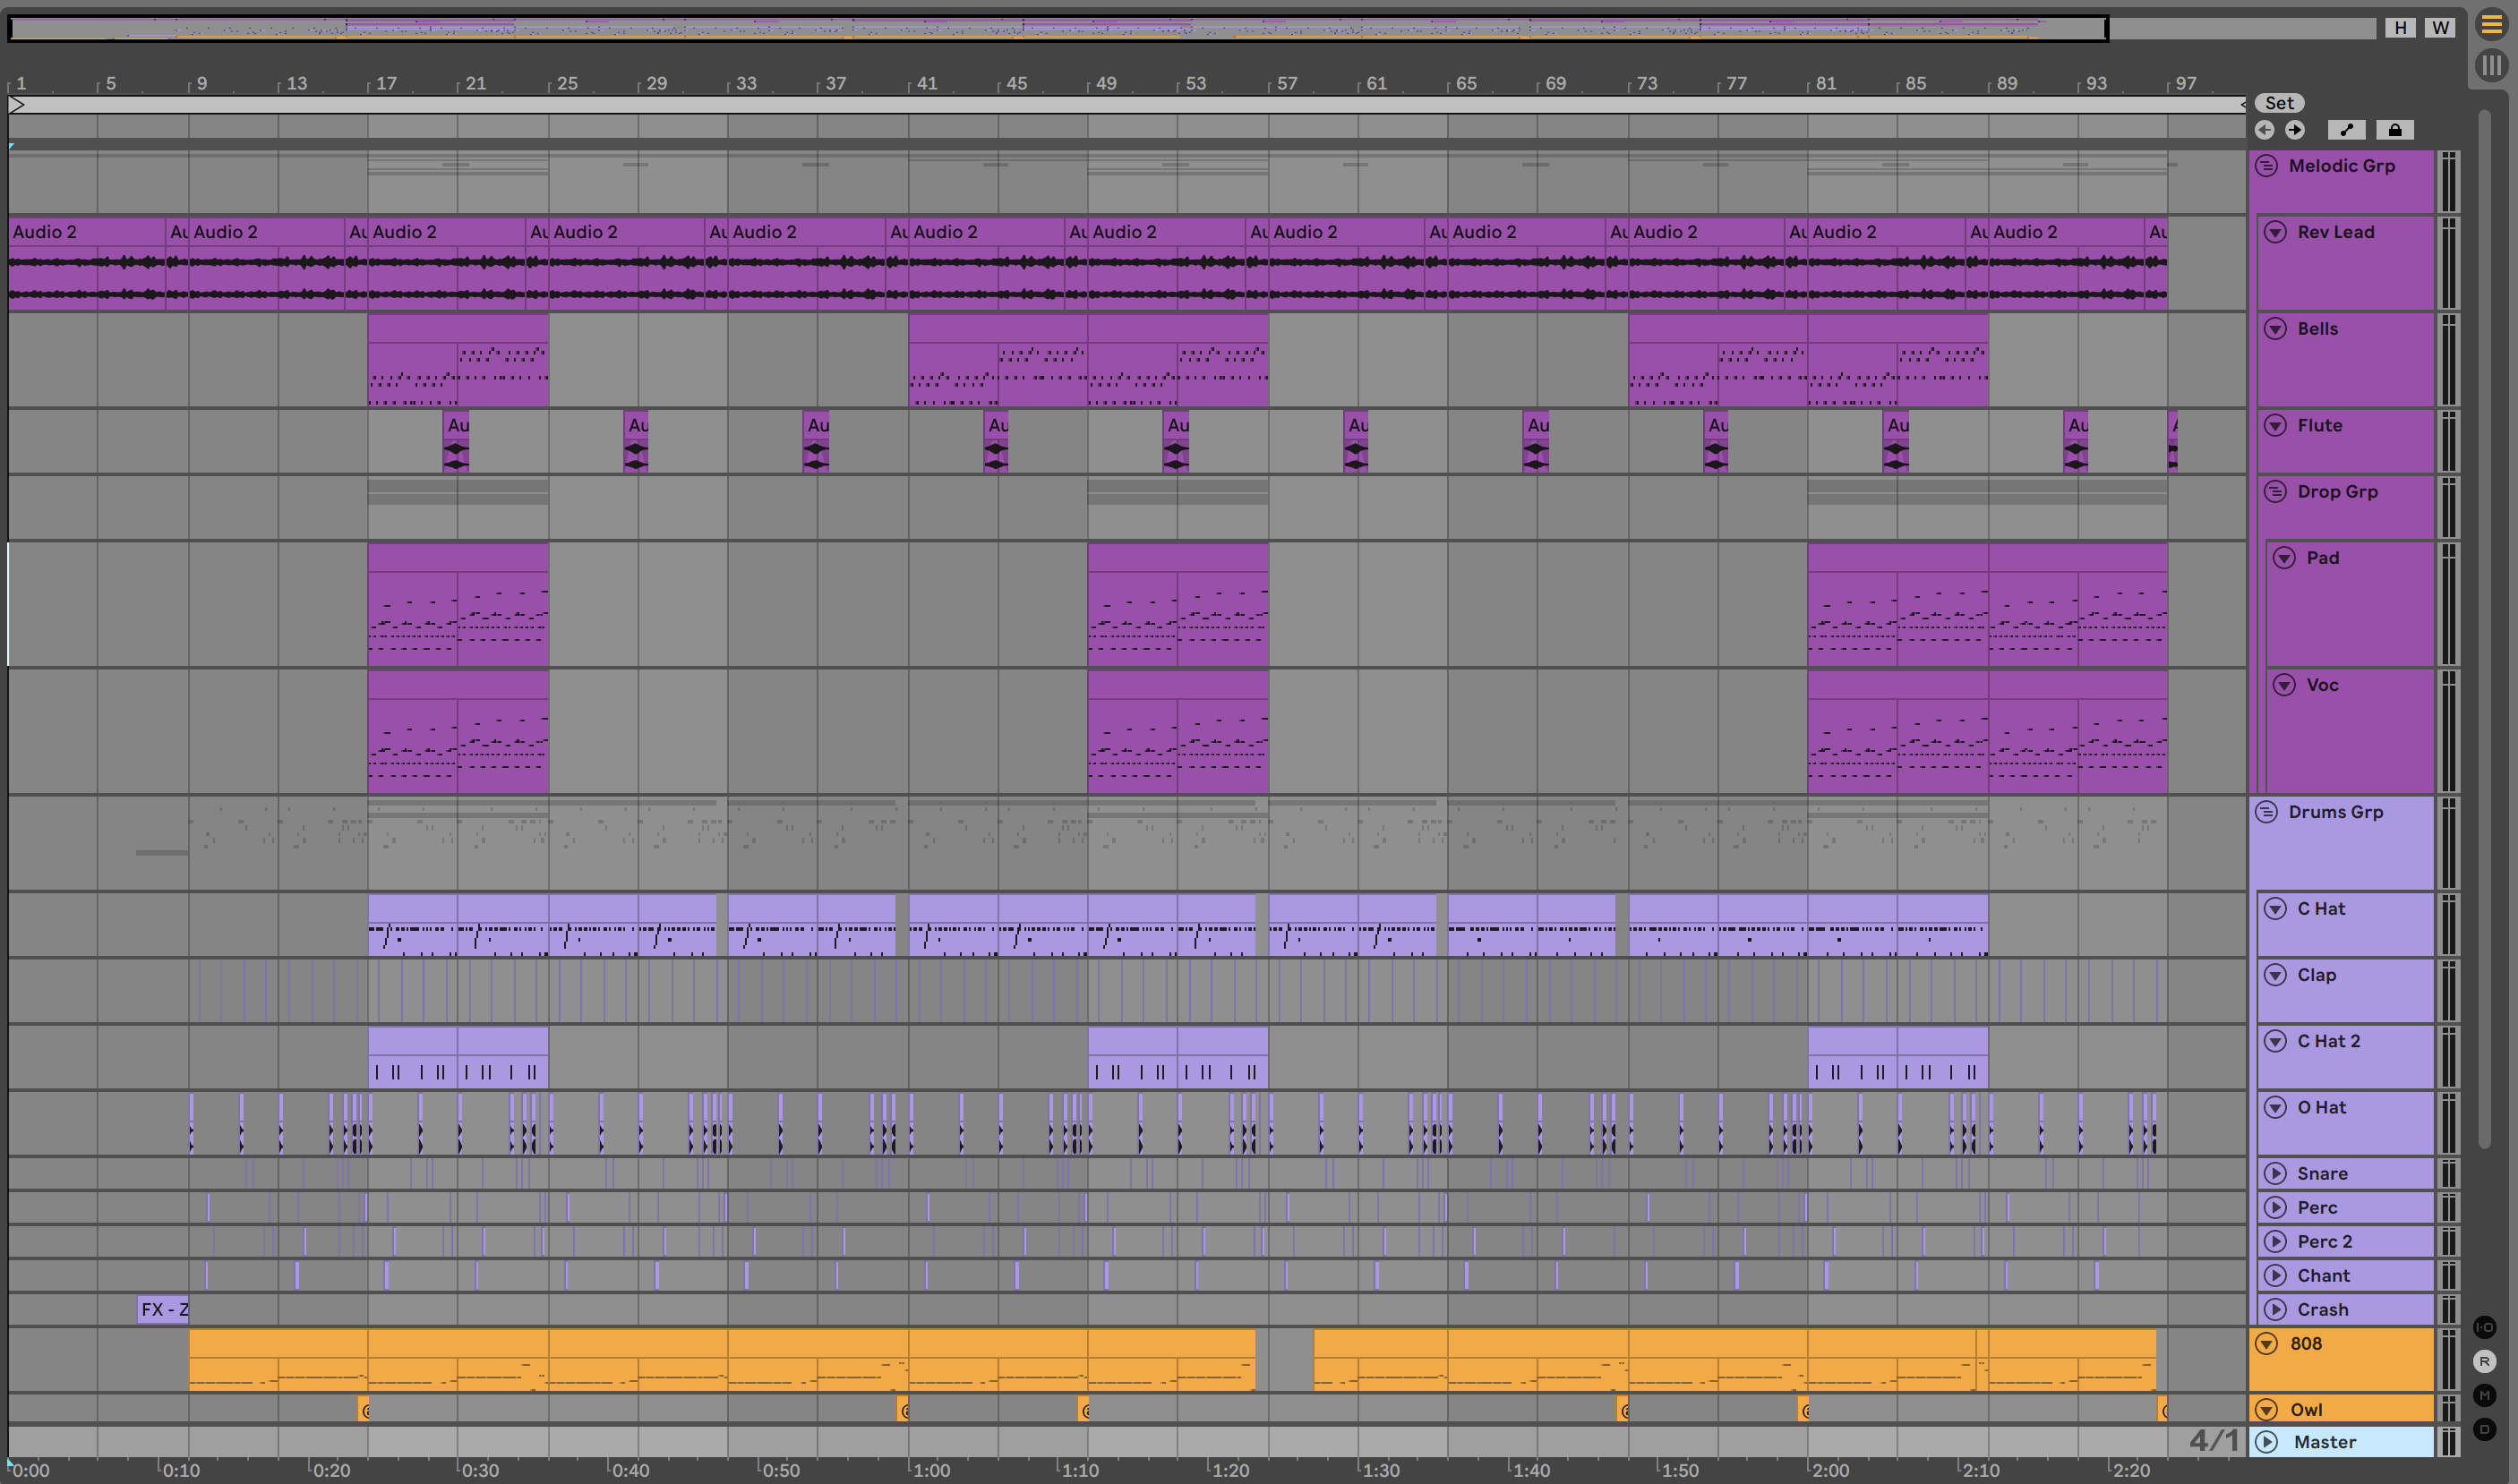Toggle the I-O section visibility
Image resolution: width=2518 pixels, height=1484 pixels.
click(x=2485, y=1327)
